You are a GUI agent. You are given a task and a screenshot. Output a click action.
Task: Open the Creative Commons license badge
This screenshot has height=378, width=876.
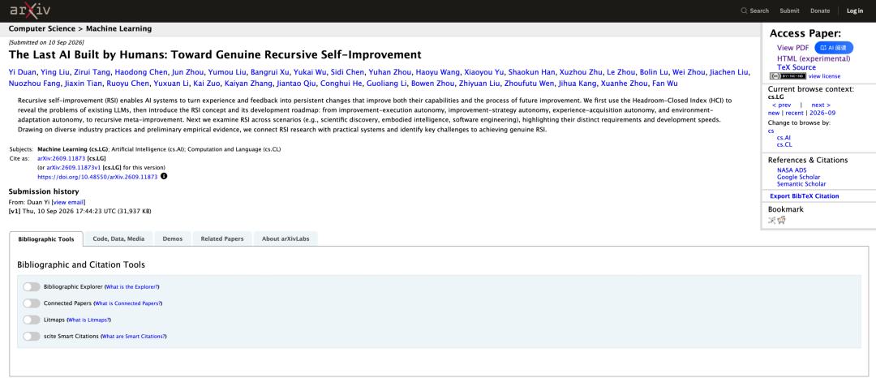(x=788, y=76)
